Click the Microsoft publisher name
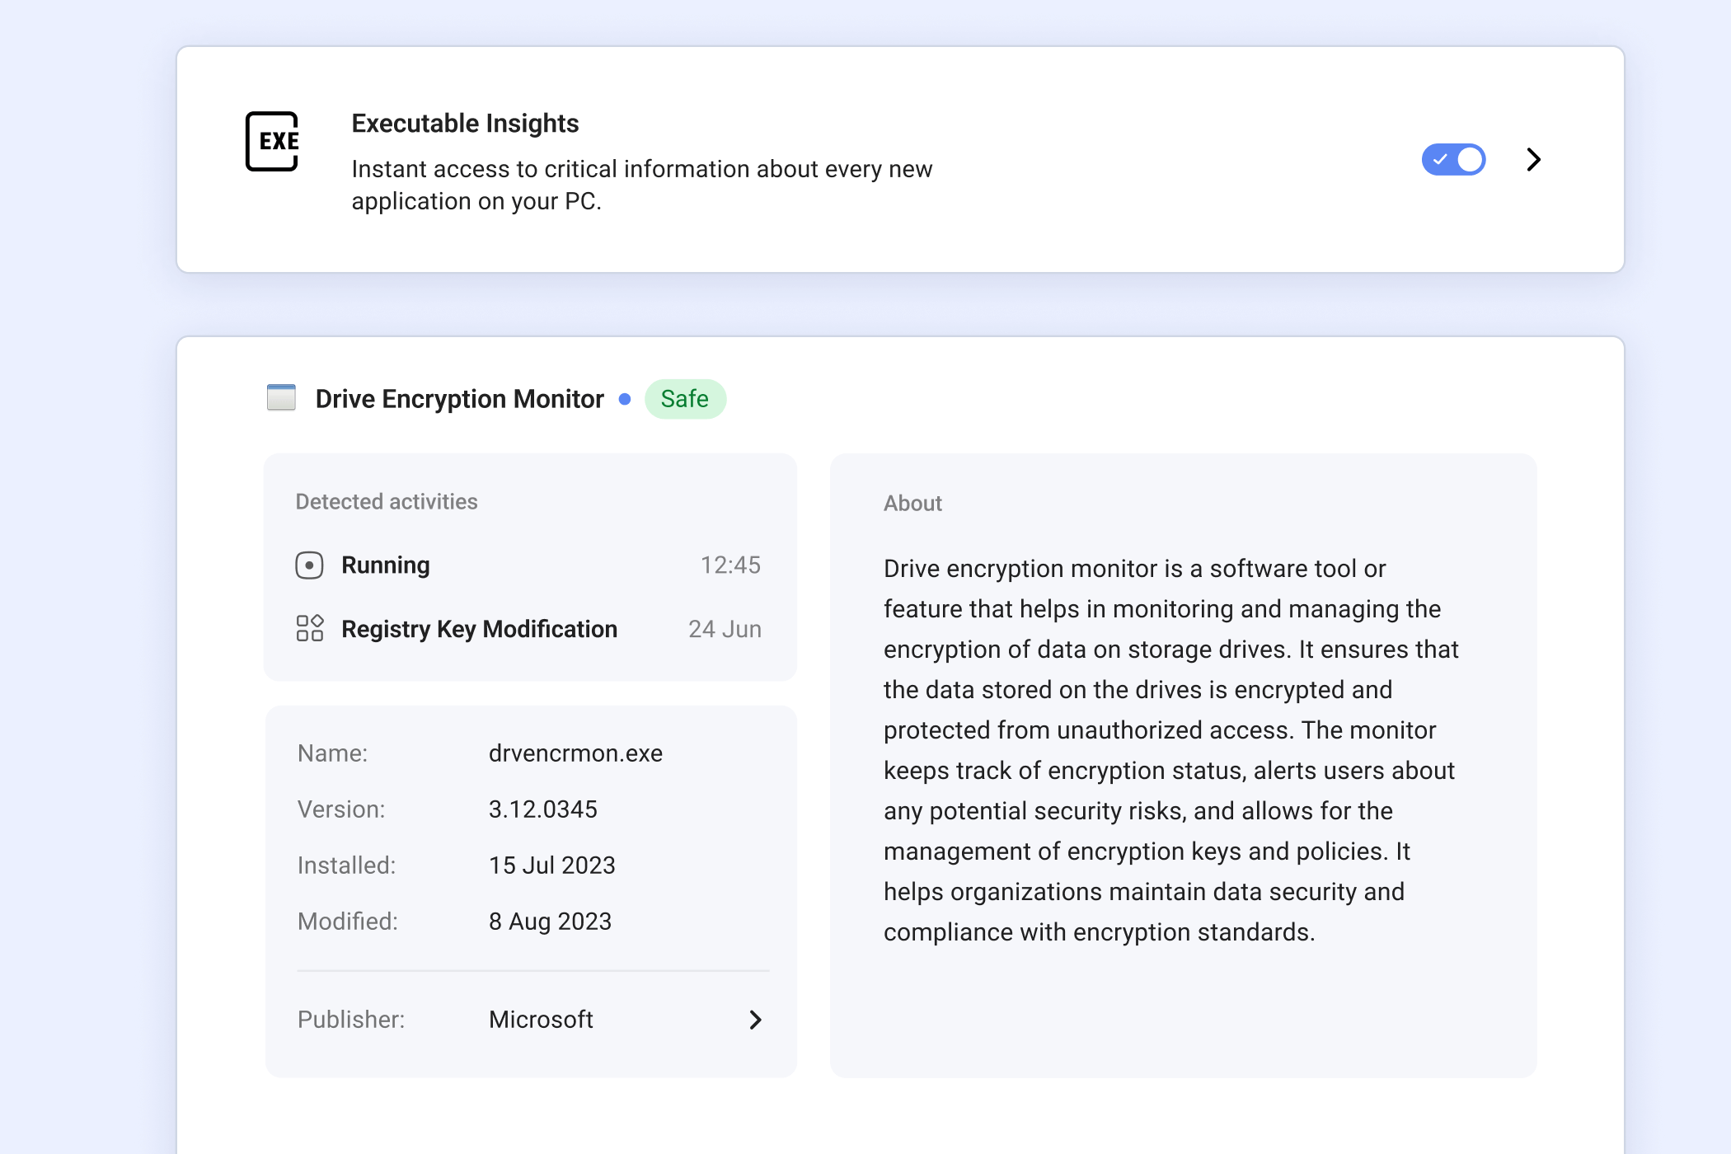Screen dimensions: 1731x1154 click(x=541, y=1020)
